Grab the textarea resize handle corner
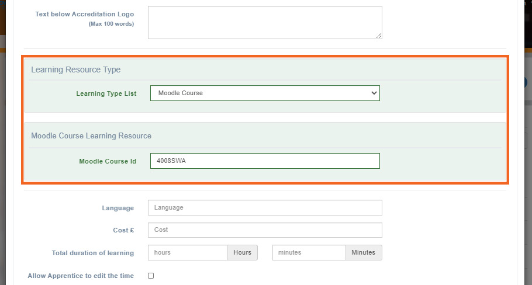The width and height of the screenshot is (532, 285). (x=379, y=36)
